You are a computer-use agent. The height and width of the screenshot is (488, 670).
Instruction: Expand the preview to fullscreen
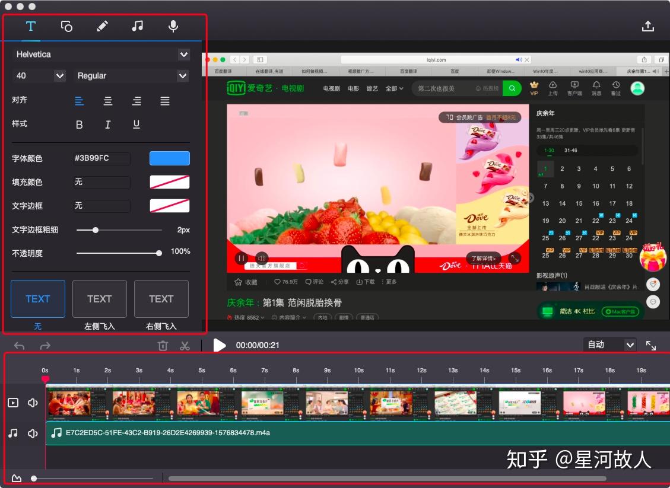(x=651, y=345)
